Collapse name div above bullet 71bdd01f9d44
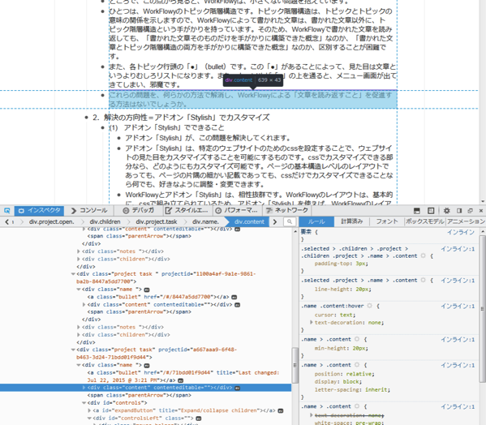486x425 pixels. pos(79,365)
